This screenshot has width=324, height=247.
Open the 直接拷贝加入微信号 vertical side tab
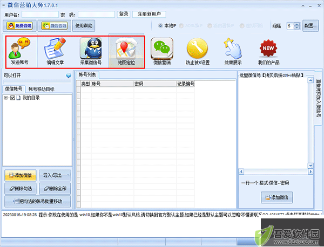click(x=319, y=98)
